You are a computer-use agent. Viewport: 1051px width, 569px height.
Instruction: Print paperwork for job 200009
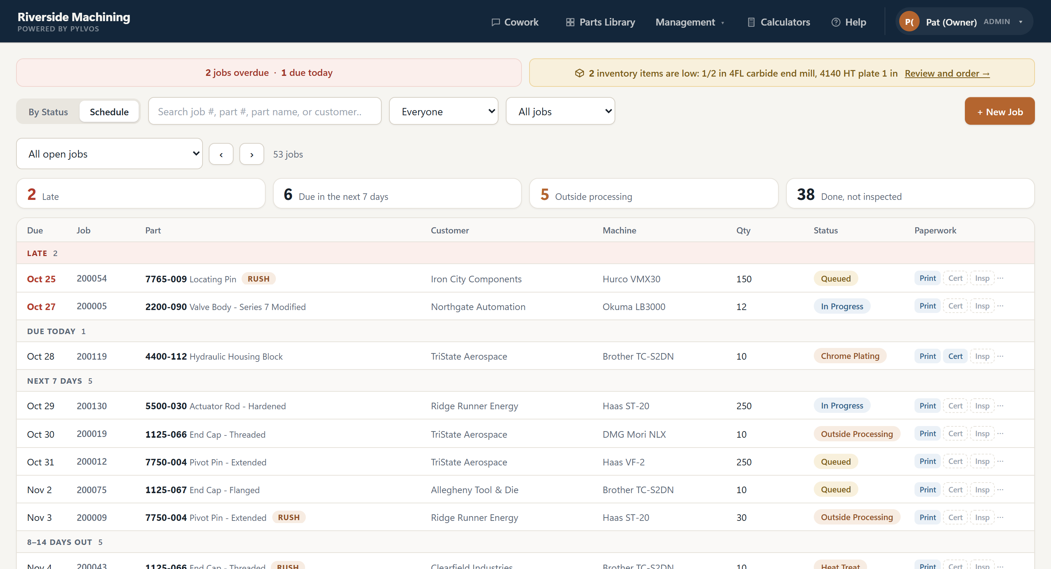tap(927, 517)
